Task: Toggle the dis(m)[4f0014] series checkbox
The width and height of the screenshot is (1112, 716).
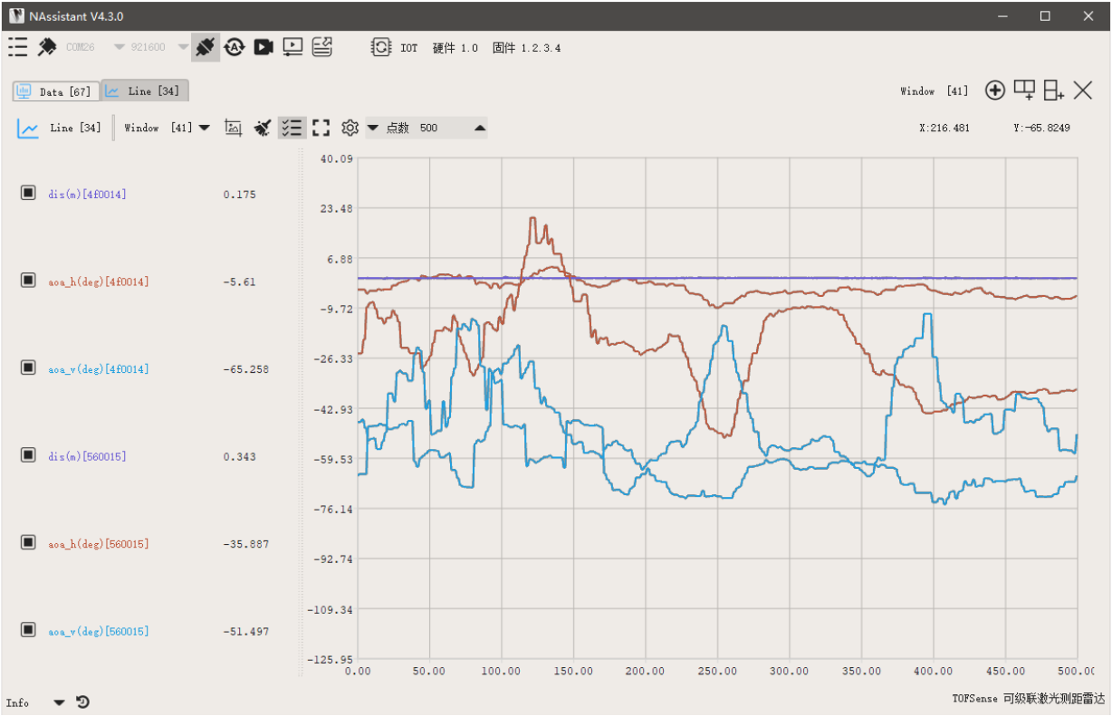Action: [x=28, y=193]
